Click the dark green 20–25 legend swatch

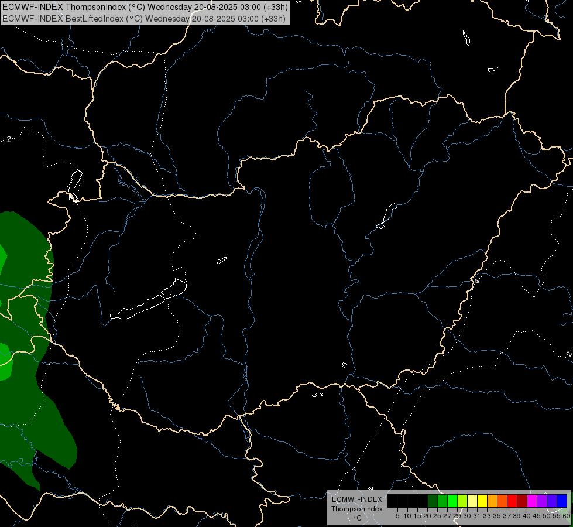pos(433,501)
